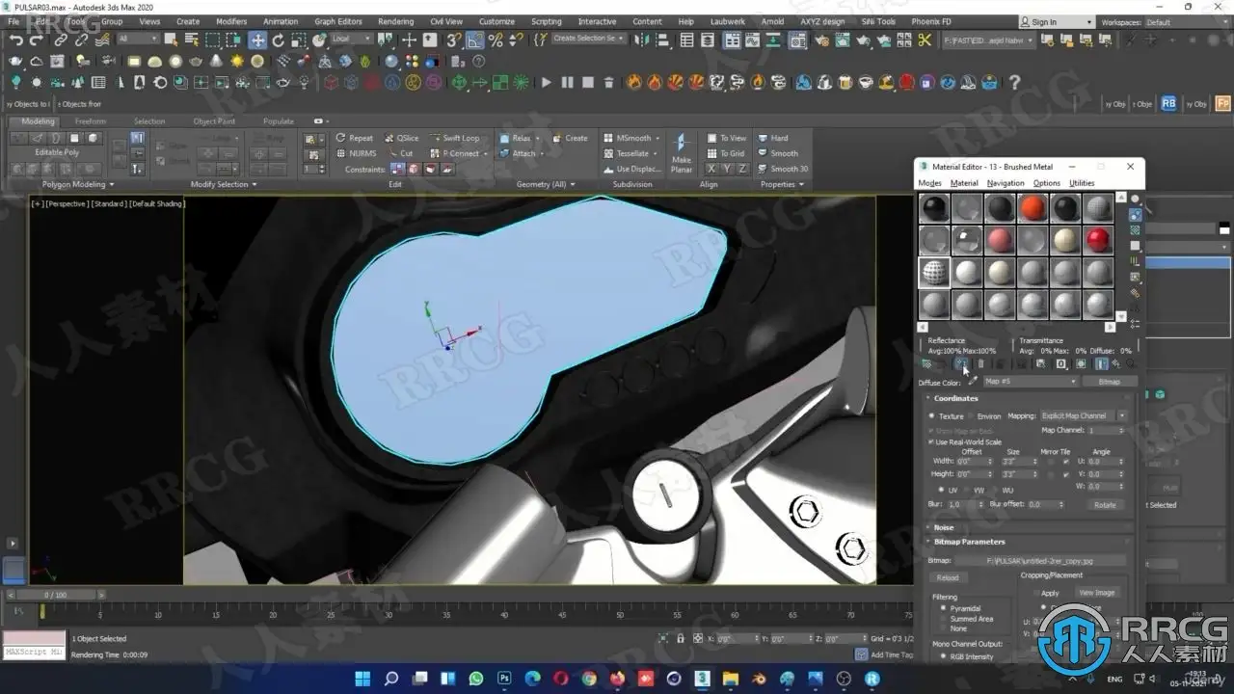Enable Use Real-World Scale checkbox

tap(931, 441)
